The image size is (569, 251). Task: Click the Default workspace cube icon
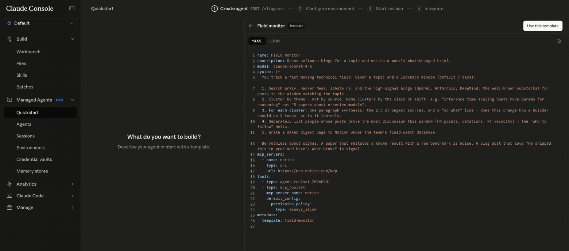tap(9, 23)
